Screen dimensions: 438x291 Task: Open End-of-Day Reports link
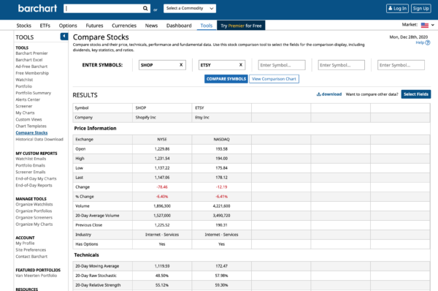coord(34,186)
